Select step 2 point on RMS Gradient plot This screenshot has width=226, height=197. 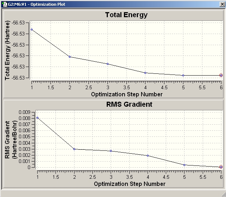pyautogui.click(x=74, y=149)
